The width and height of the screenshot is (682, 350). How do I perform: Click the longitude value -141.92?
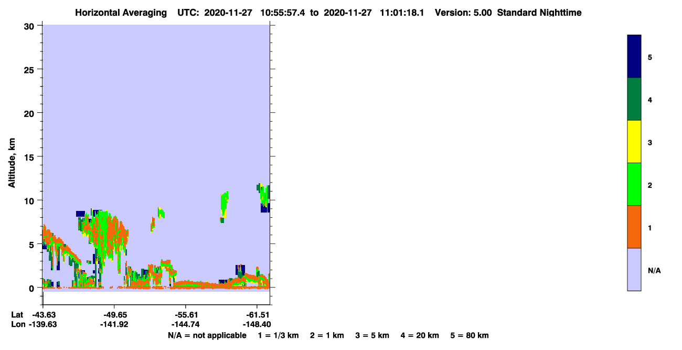point(114,324)
